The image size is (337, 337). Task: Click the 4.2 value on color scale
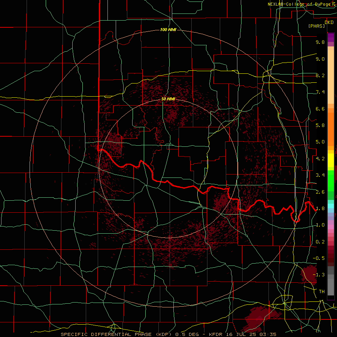(320, 159)
